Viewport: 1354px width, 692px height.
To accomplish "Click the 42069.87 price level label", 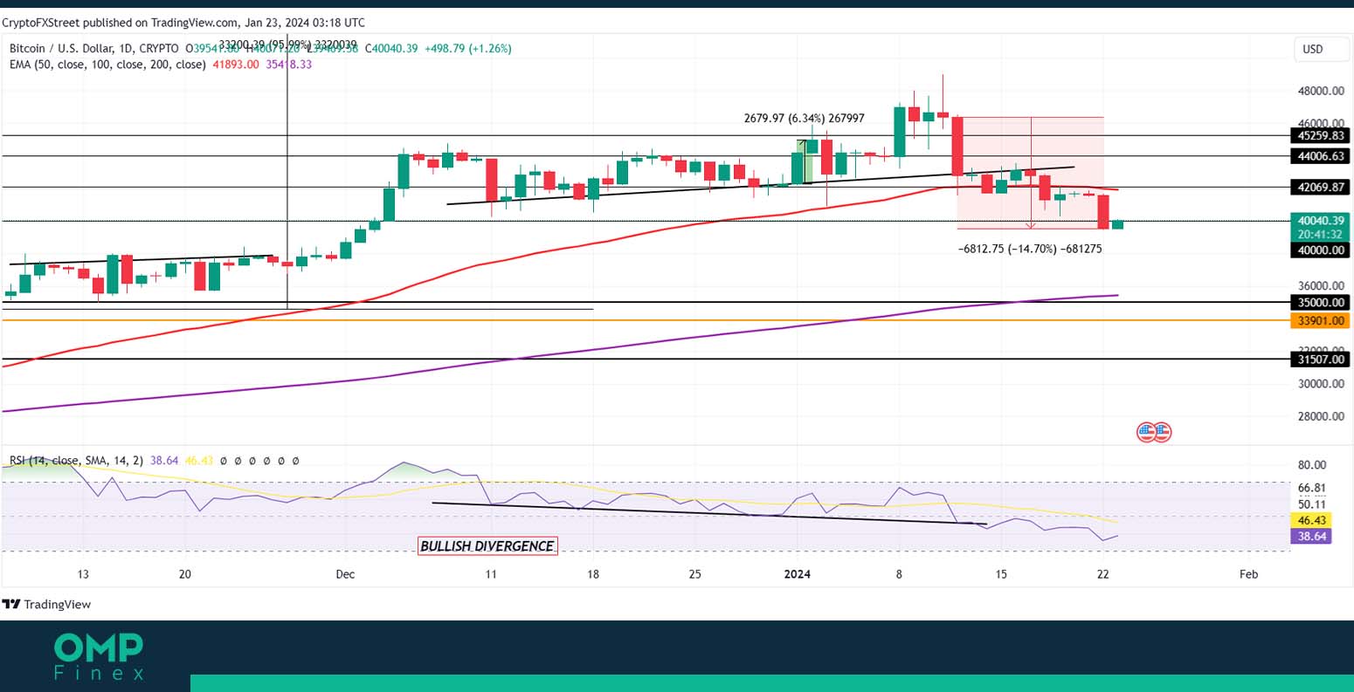I will click(x=1319, y=187).
